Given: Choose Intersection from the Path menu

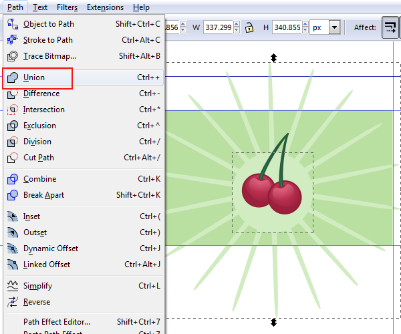Looking at the screenshot, I should pos(84,110).
